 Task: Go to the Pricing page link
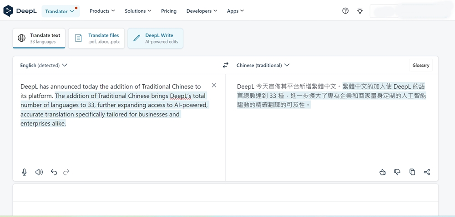click(169, 11)
